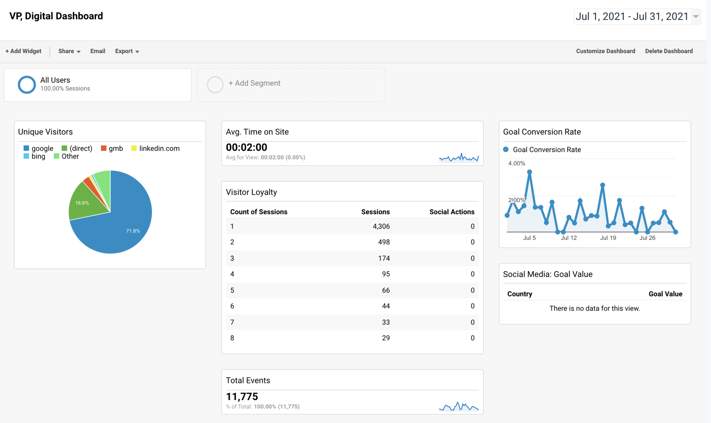
Task: Open the Export dropdown
Action: click(126, 51)
